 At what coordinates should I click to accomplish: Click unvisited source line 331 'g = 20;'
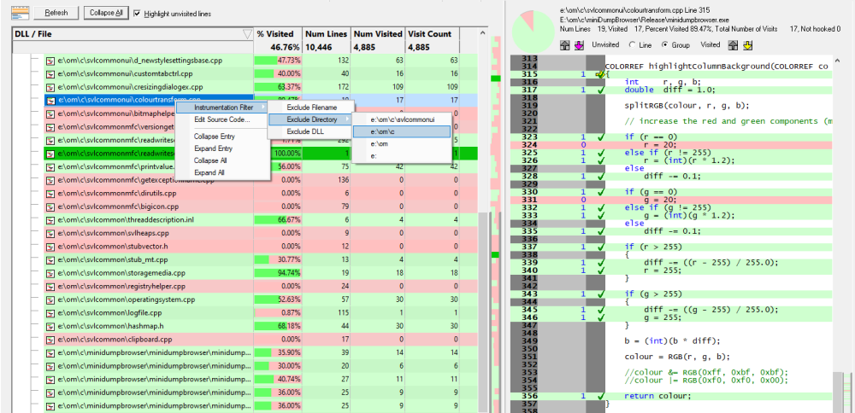coord(672,201)
